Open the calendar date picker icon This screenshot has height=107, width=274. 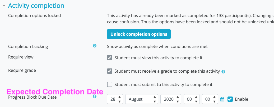(x=222, y=99)
